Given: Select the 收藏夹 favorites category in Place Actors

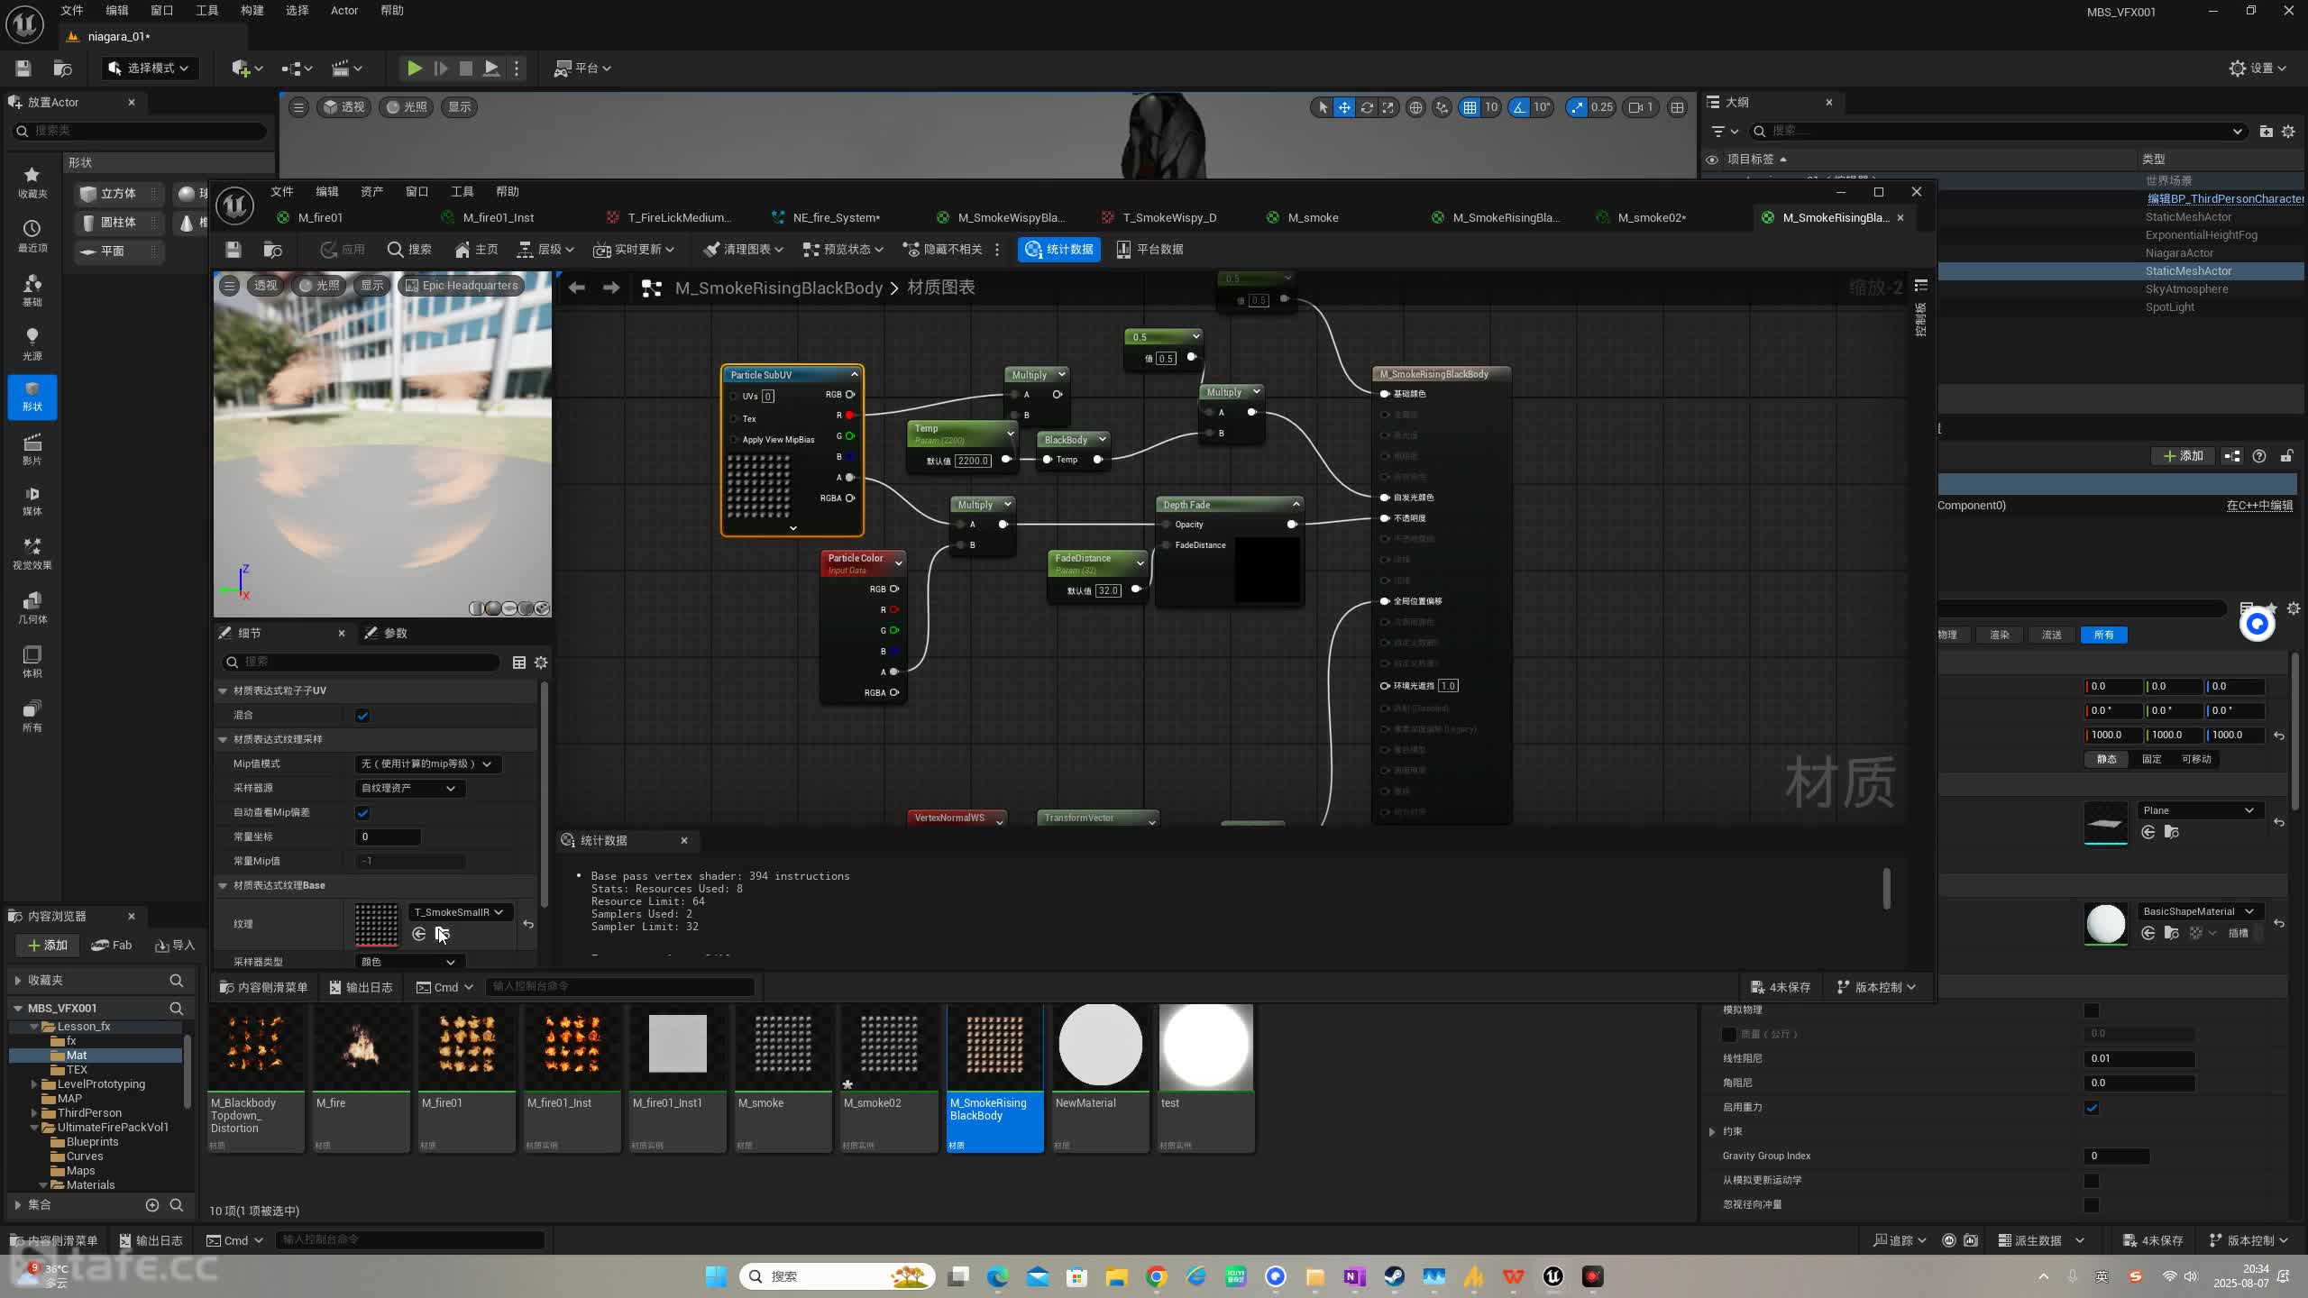Looking at the screenshot, I should [32, 182].
